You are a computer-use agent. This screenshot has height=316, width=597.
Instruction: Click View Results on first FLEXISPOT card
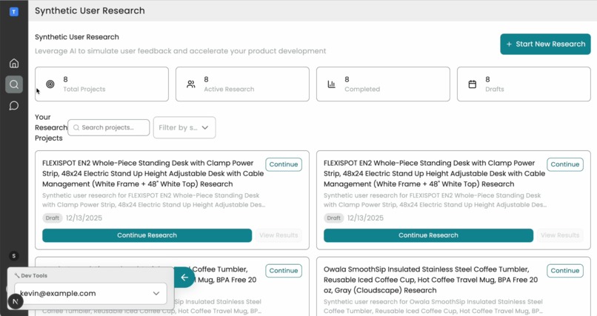click(x=279, y=235)
